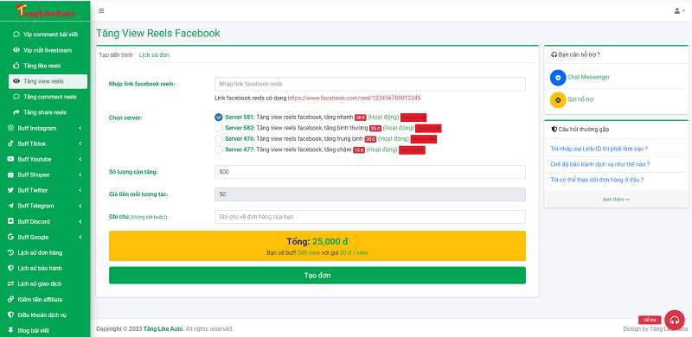Toggle the hamburger sidebar menu icon
This screenshot has width=692, height=337.
click(101, 11)
